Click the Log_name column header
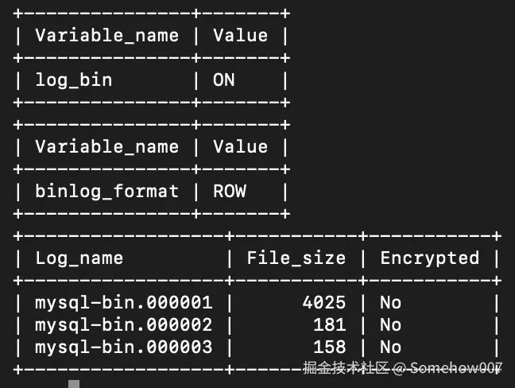 (79, 258)
